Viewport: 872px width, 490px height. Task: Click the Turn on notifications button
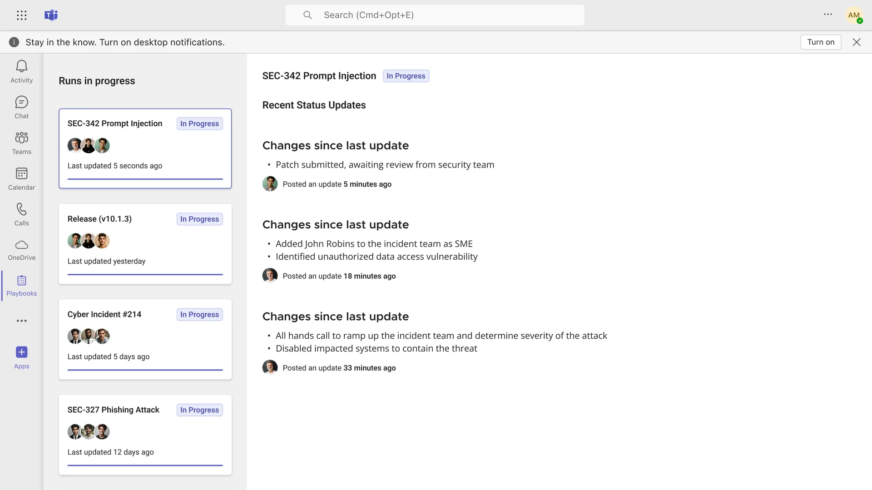point(821,42)
